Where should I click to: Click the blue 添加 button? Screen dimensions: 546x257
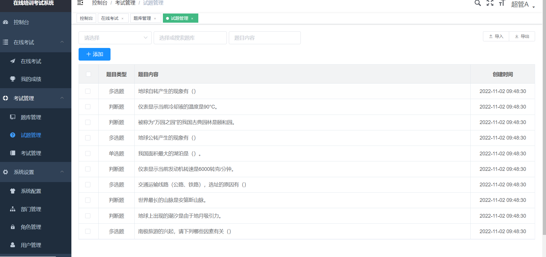(94, 54)
